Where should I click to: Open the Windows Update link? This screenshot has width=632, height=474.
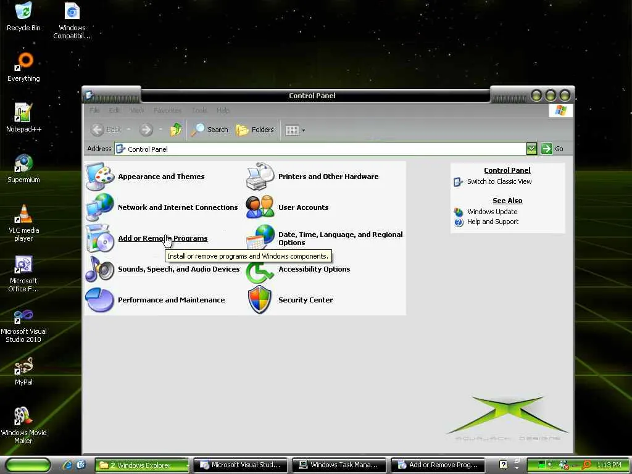(492, 212)
